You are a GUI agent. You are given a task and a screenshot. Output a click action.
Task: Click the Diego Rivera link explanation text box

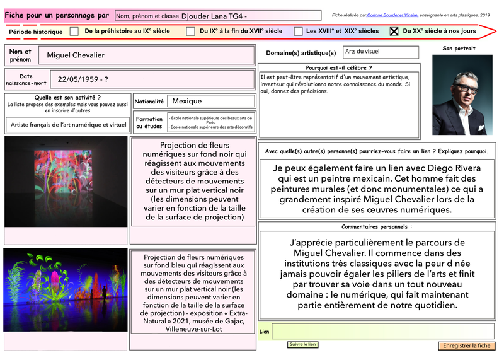point(377,189)
